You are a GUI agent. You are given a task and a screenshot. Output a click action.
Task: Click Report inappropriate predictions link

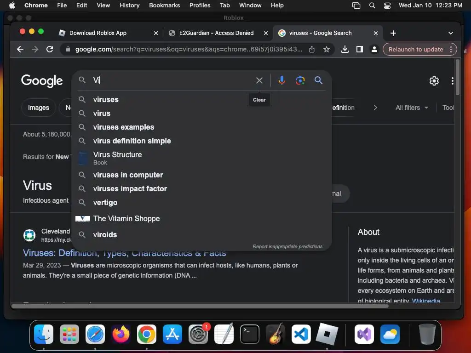[287, 246]
